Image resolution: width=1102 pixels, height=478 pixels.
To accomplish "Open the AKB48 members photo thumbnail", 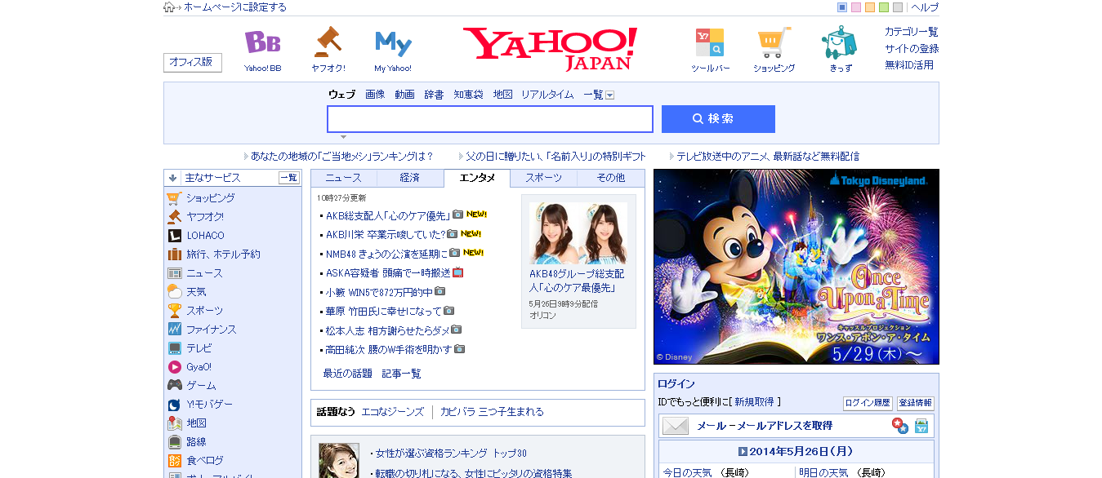I will 578,232.
